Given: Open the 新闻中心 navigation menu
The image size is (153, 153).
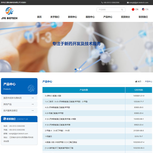Looking at the screenshot, I should tap(72, 17).
